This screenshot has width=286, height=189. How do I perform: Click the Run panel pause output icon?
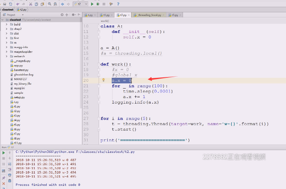4,164
